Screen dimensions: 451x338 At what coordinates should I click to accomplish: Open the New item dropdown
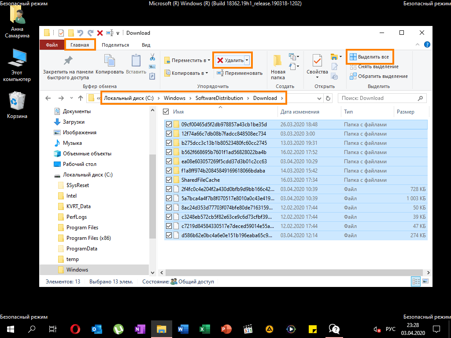pos(294,57)
